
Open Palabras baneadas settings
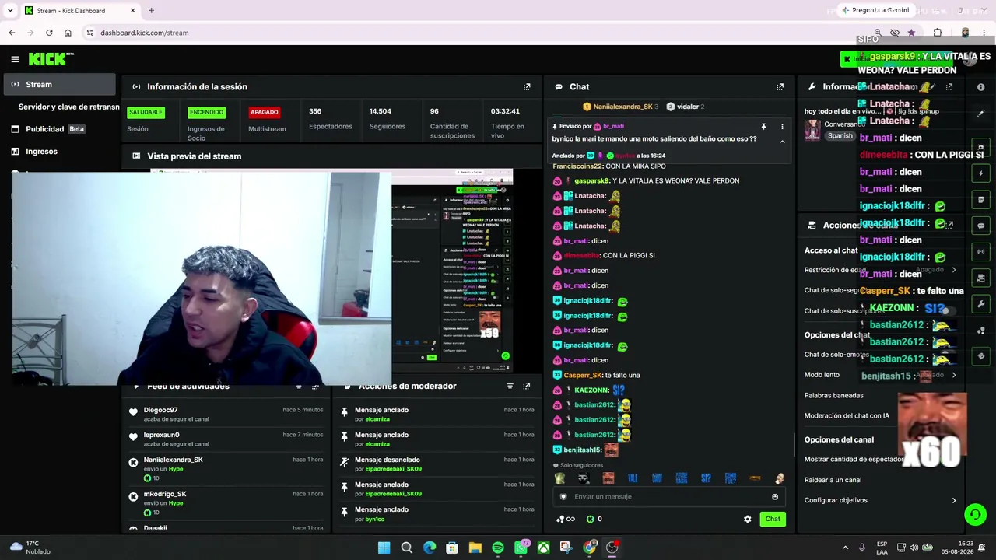click(x=834, y=395)
